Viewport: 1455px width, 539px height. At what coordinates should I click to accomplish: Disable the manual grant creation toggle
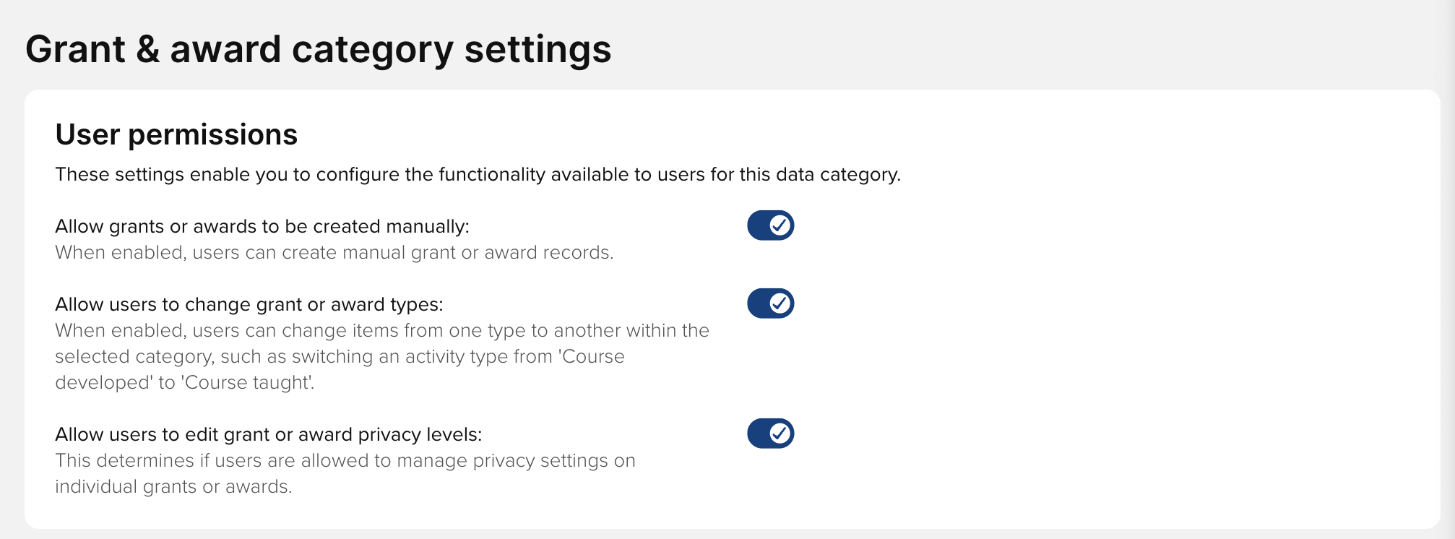[770, 225]
